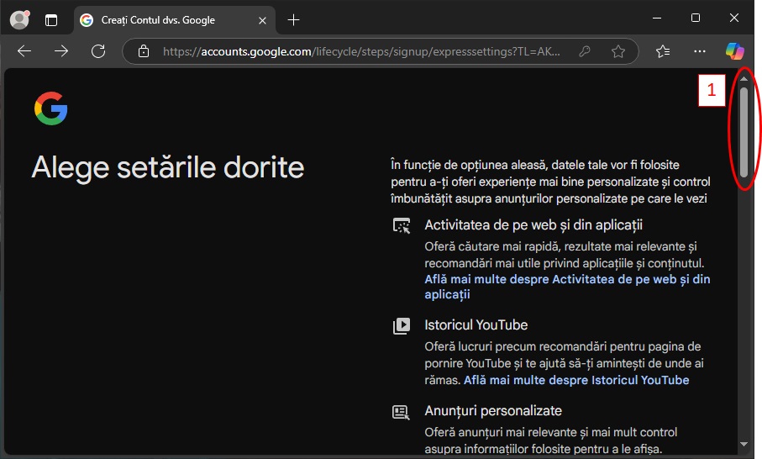Viewport: 762px width, 459px height.
Task: Open the Settings and more menu
Action: tap(699, 51)
